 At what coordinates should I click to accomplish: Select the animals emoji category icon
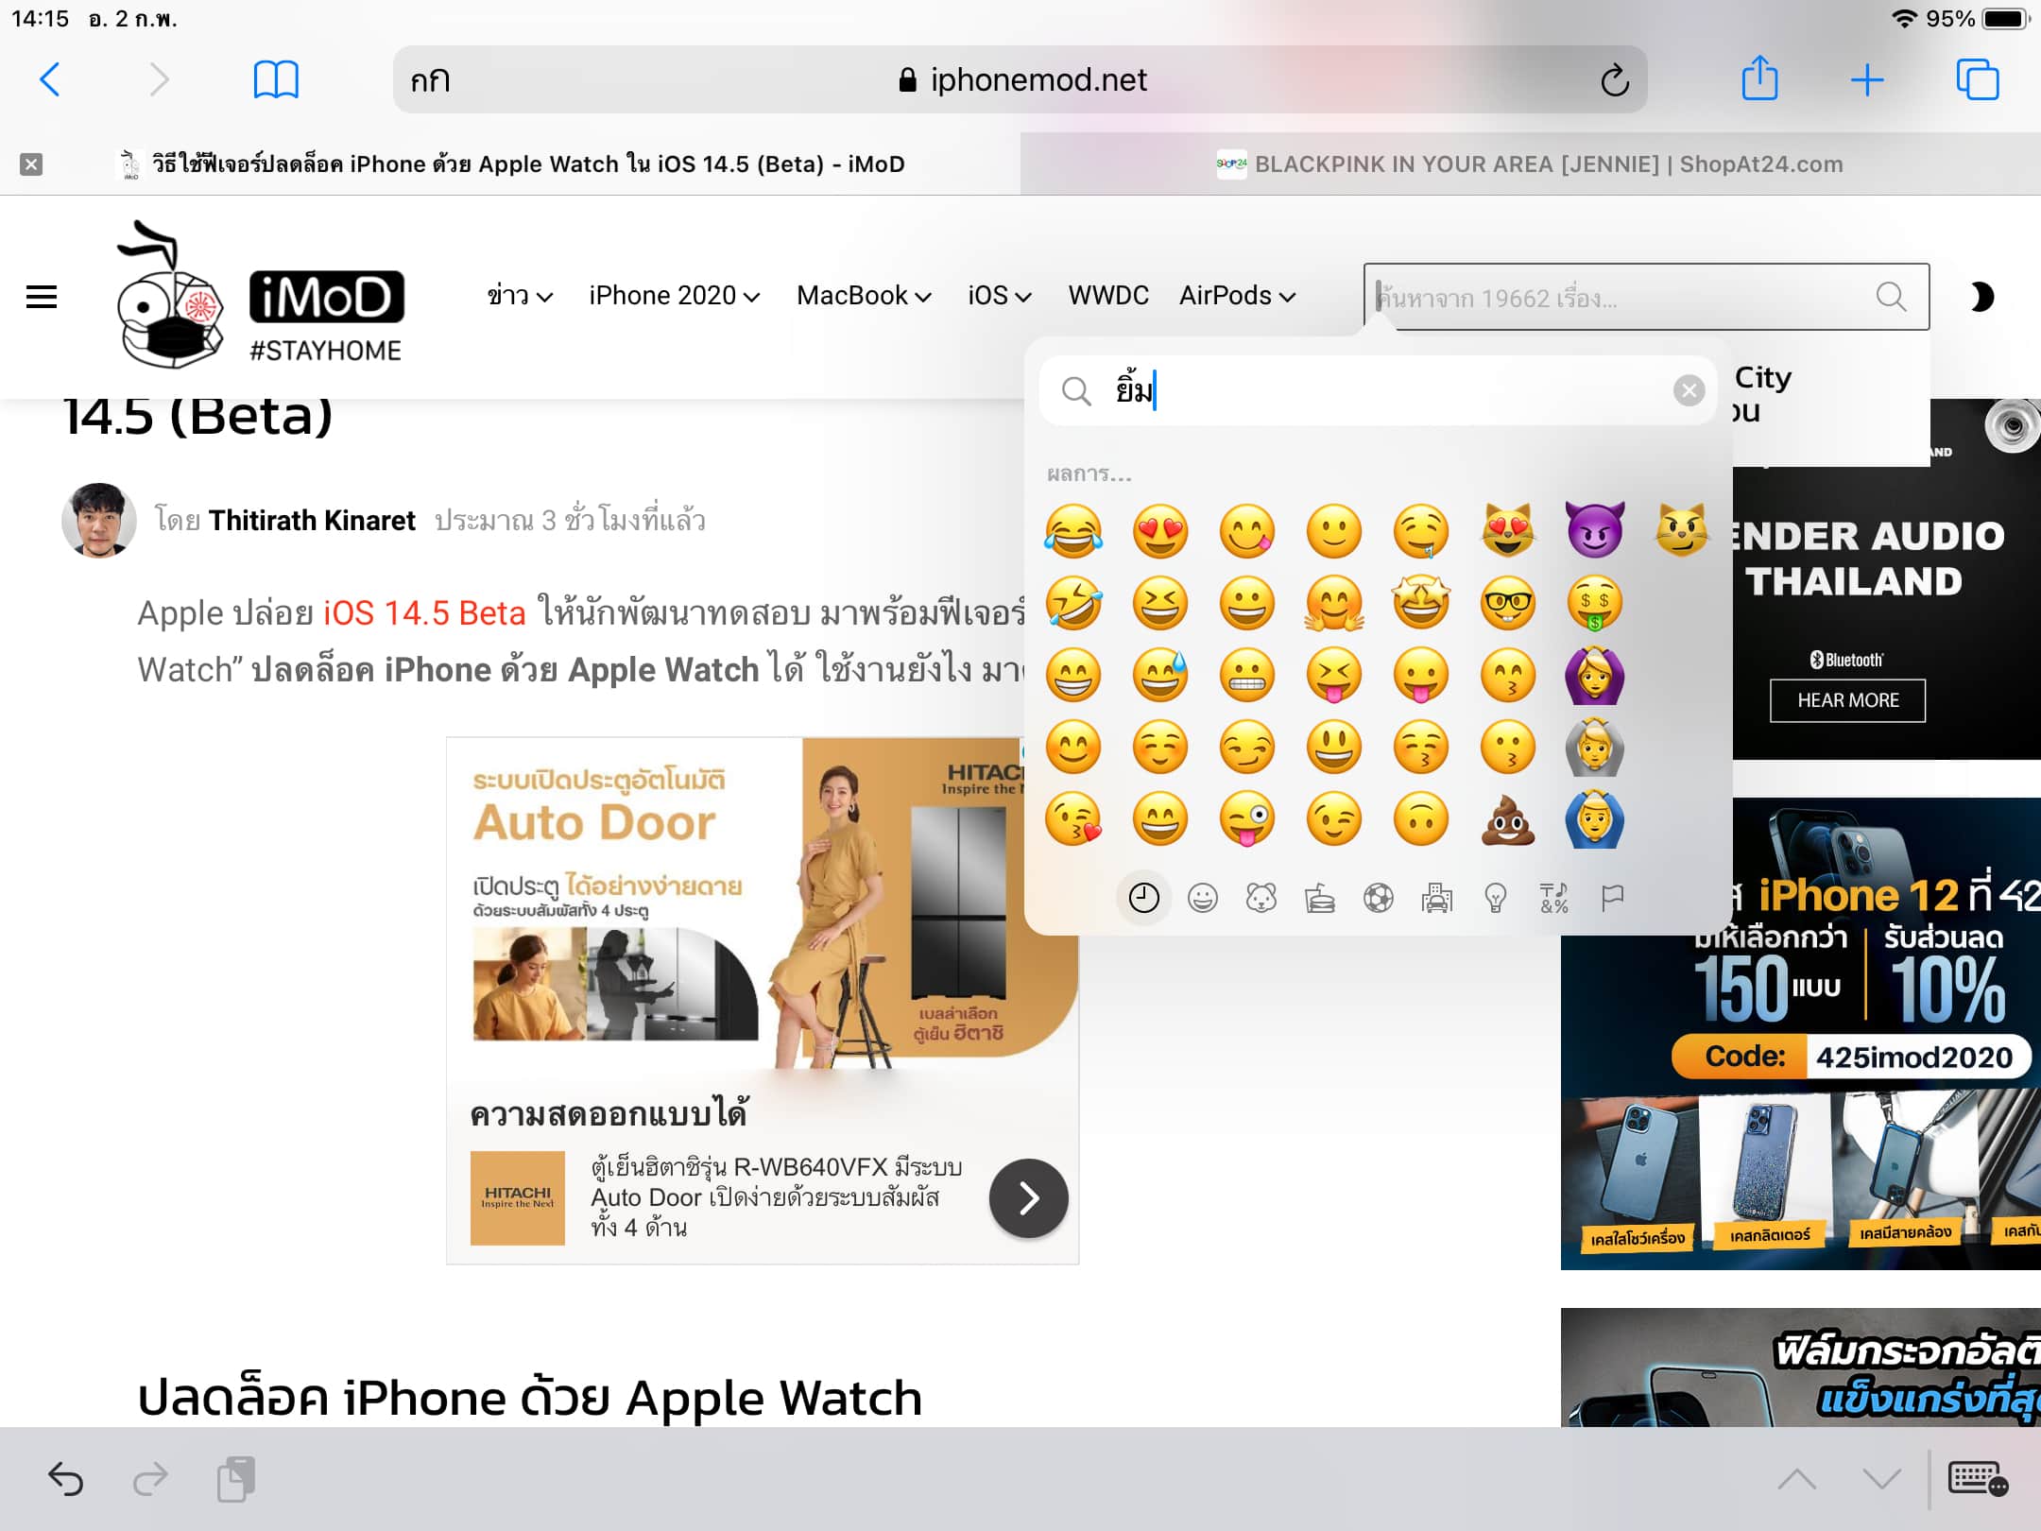point(1261,898)
